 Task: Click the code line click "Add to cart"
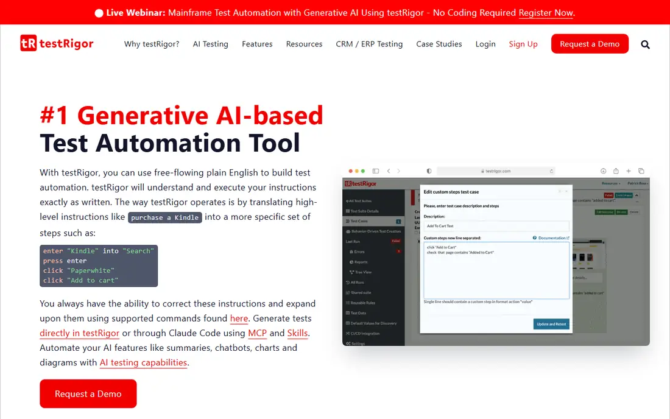click(x=80, y=281)
